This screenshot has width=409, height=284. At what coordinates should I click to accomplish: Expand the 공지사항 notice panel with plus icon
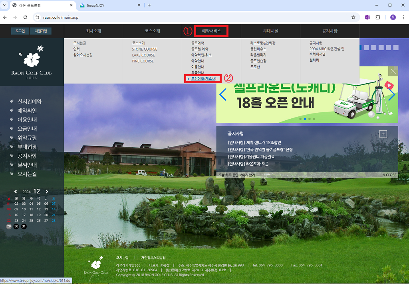tap(383, 134)
